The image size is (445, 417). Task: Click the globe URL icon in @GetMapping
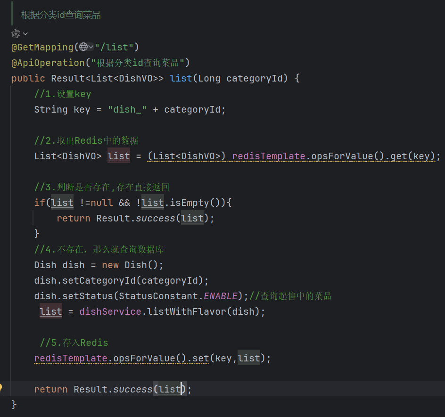(x=83, y=47)
